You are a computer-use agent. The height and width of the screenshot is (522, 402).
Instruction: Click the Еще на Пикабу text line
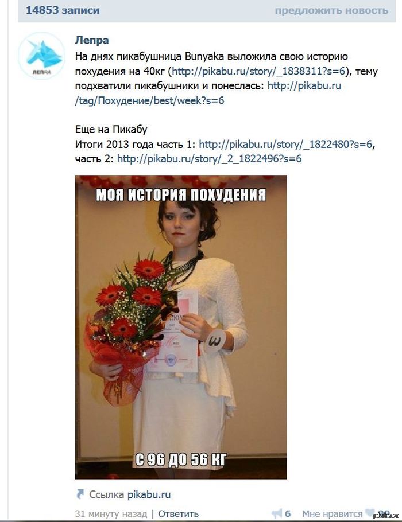click(111, 130)
